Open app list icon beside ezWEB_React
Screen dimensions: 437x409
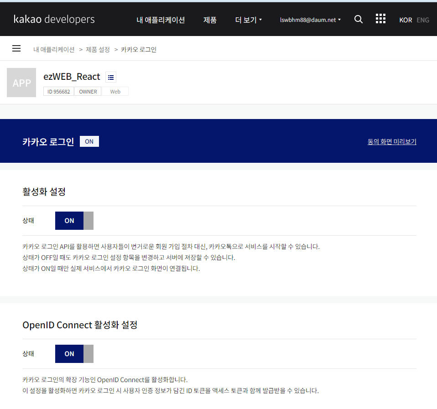coord(111,77)
